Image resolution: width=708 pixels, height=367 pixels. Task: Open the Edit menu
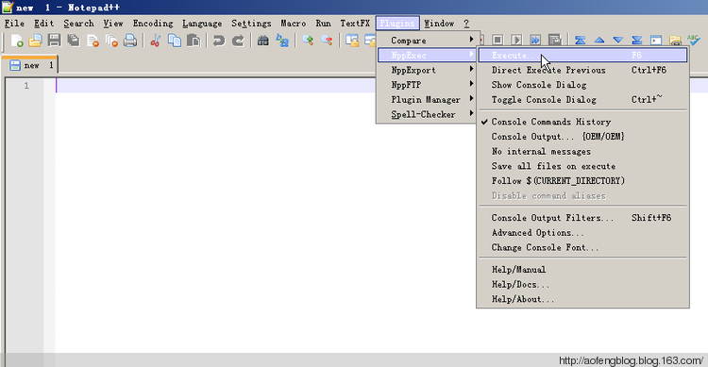[x=43, y=24]
